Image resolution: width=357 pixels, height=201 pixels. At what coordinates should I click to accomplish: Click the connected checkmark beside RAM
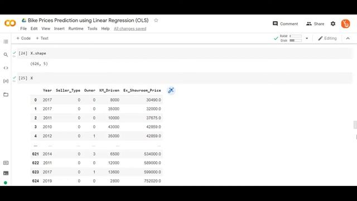tap(276, 39)
